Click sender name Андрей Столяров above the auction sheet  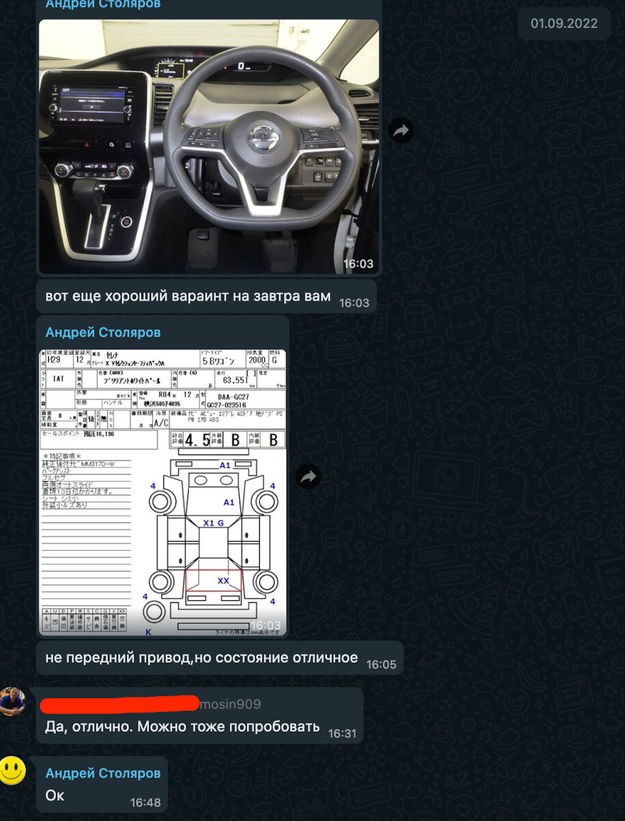(x=103, y=333)
